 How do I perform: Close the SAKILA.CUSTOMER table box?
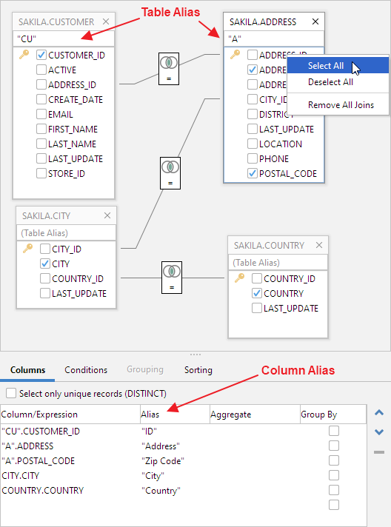click(x=106, y=21)
